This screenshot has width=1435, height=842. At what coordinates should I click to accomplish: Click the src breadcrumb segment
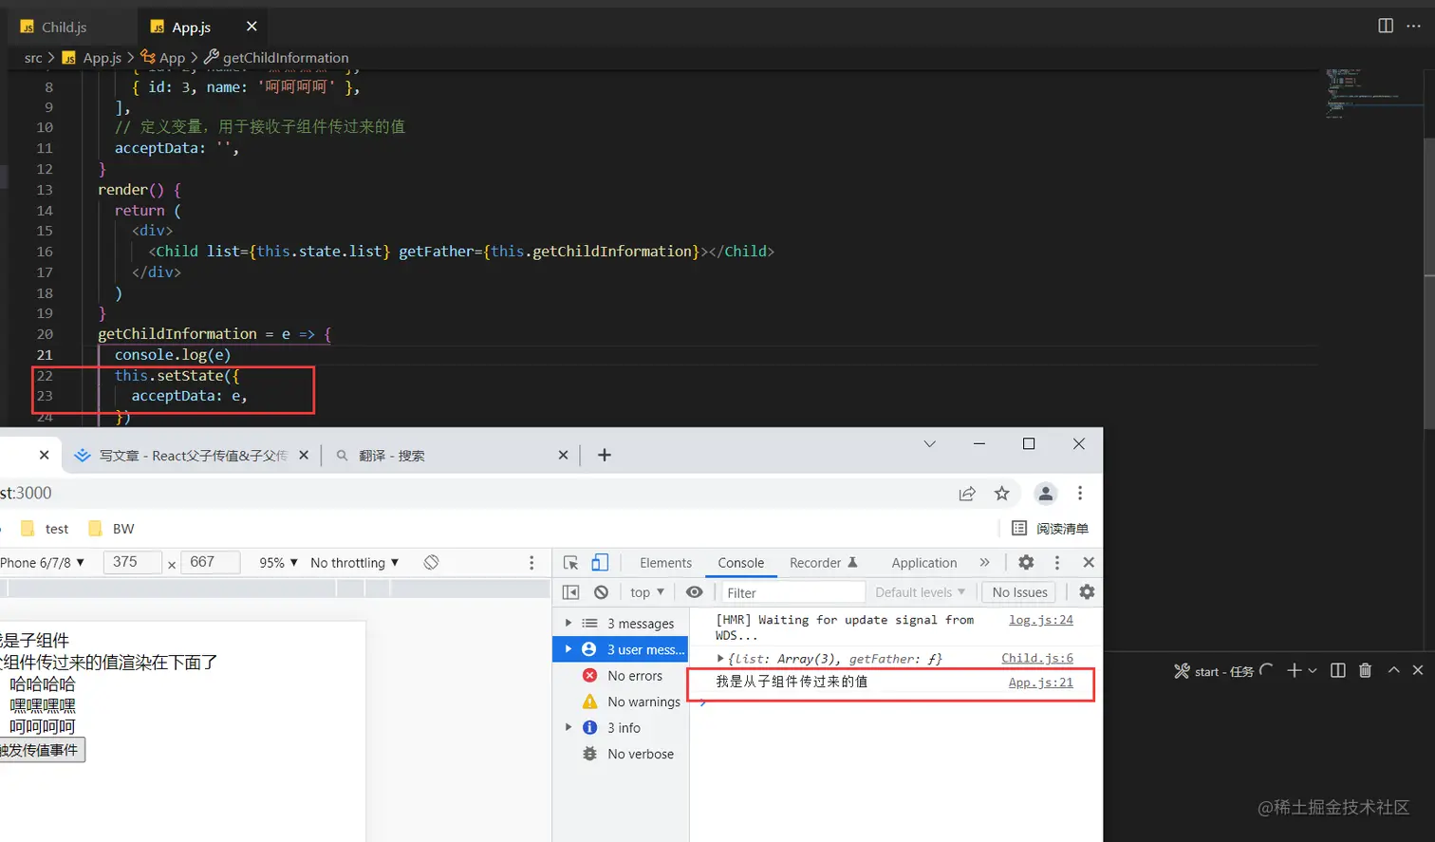coord(33,58)
